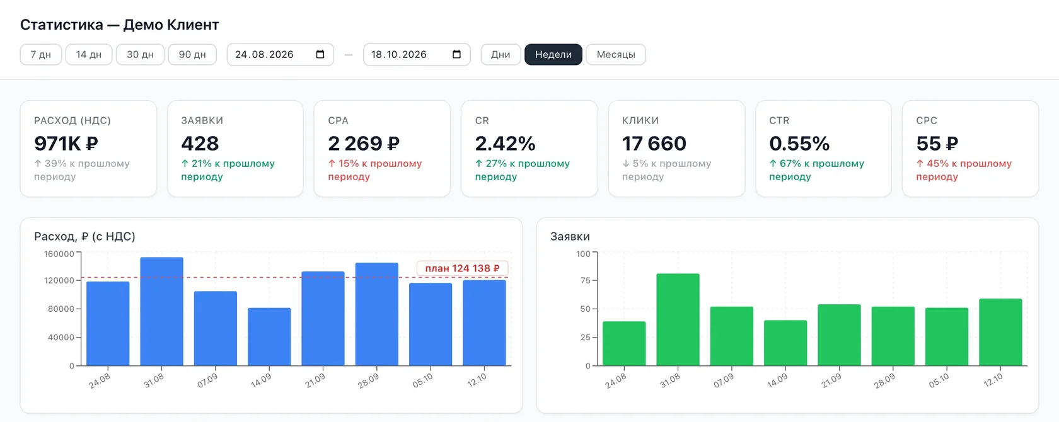Viewport: 1059px width, 422px height.
Task: Click the "РАСХОД (НДС)" card label
Action: point(72,120)
